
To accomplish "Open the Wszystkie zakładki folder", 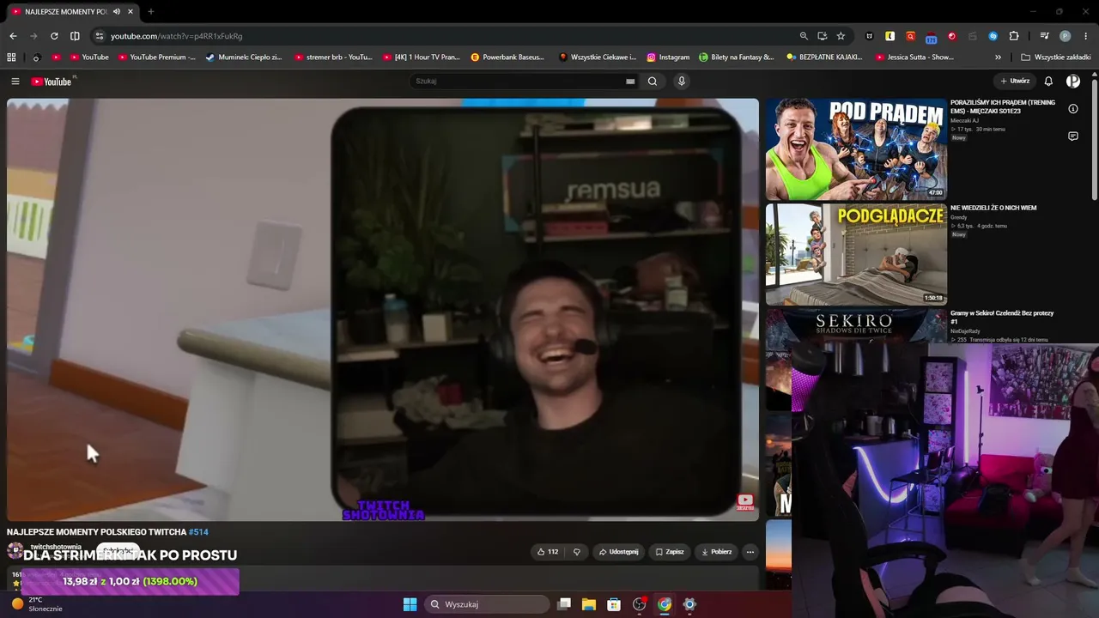I will coord(1056,58).
